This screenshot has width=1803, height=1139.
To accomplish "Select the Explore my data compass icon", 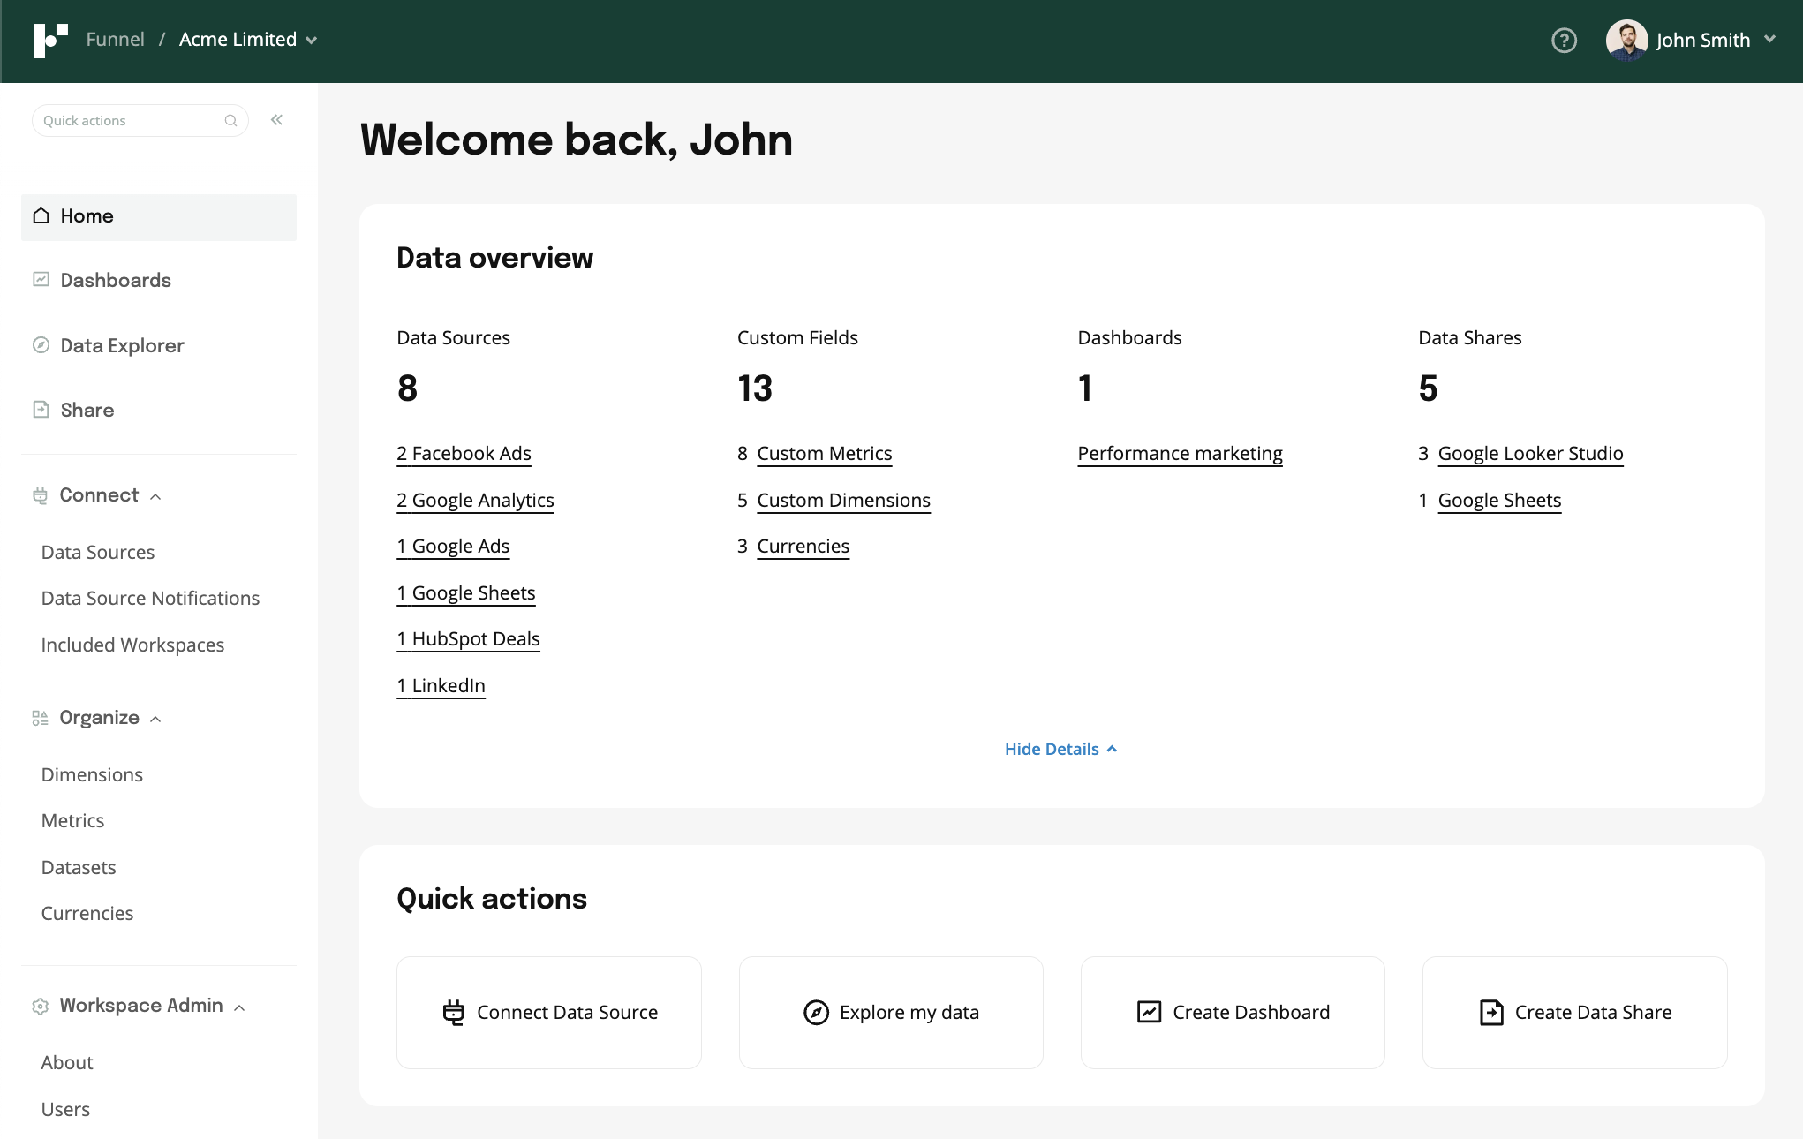I will pyautogui.click(x=816, y=1012).
